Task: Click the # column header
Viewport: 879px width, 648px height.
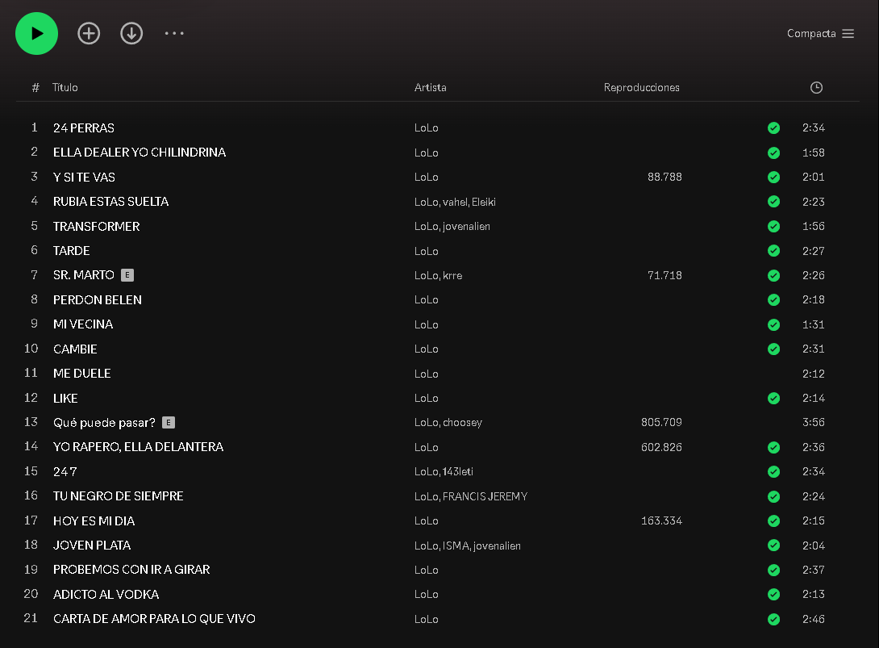Action: 35,87
